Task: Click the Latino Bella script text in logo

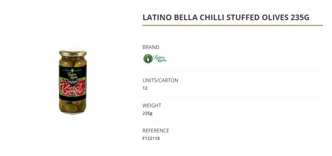Action: coord(160,59)
